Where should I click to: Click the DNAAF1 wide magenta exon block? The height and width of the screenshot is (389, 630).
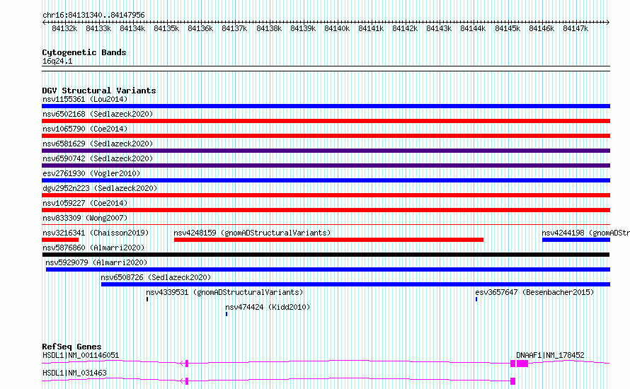(x=522, y=364)
